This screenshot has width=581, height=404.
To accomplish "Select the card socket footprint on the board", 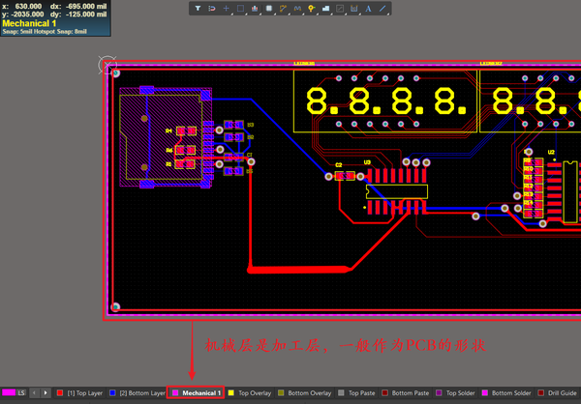I will (x=166, y=137).
